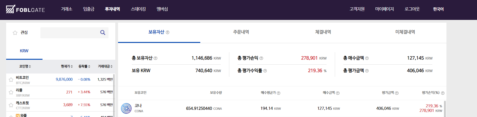Select the 캐스트윗 CTT/KRW row
Image resolution: width=477 pixels, height=117 pixels.
(x=60, y=105)
